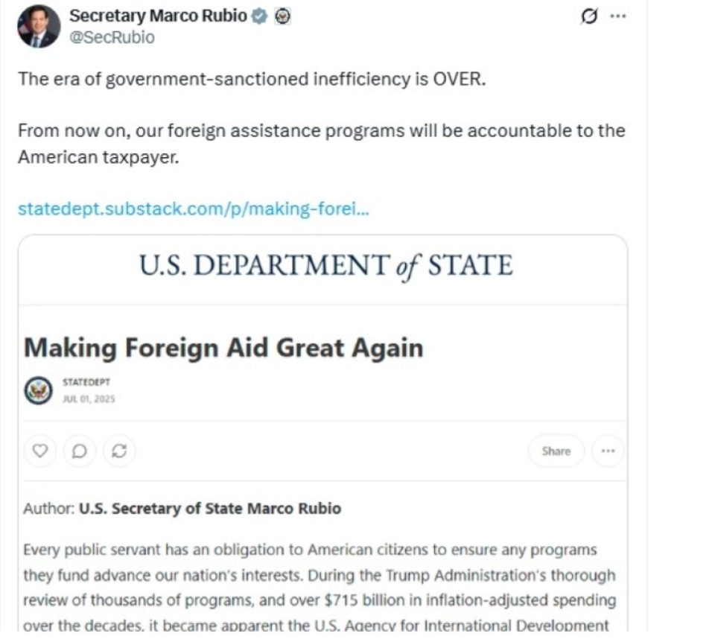Click the @SecRubio handle

coord(112,37)
